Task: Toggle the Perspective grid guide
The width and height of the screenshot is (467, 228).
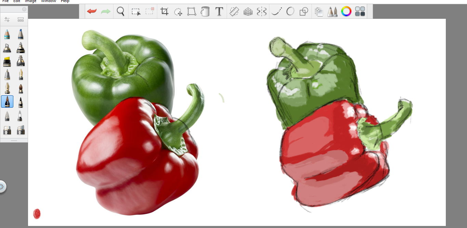Action: click(248, 12)
